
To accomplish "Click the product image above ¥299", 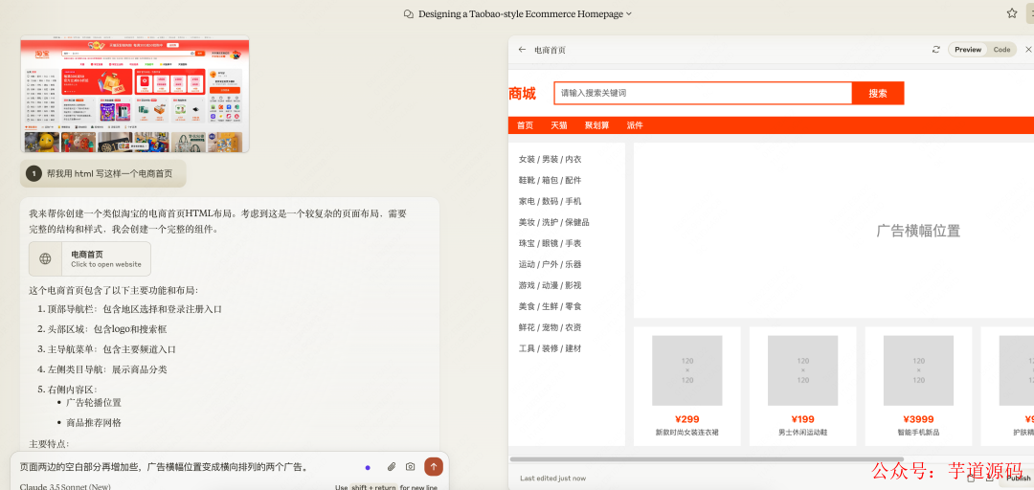I will click(x=687, y=370).
